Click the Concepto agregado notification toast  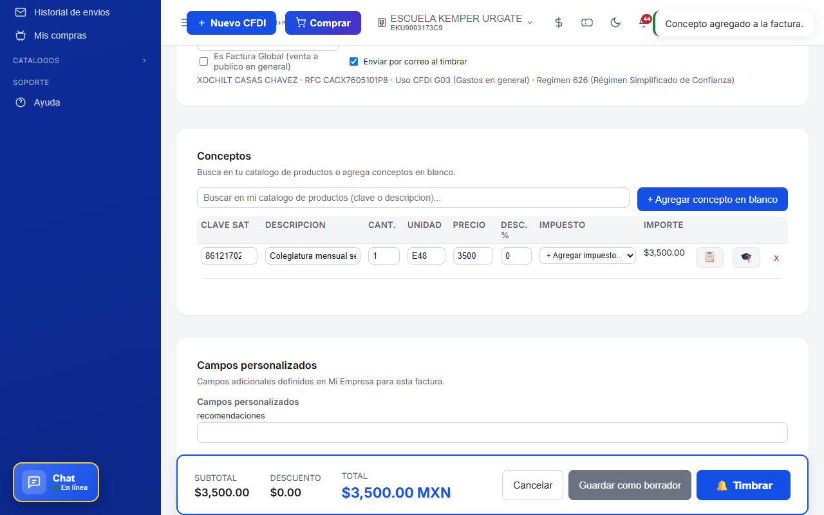pos(734,24)
